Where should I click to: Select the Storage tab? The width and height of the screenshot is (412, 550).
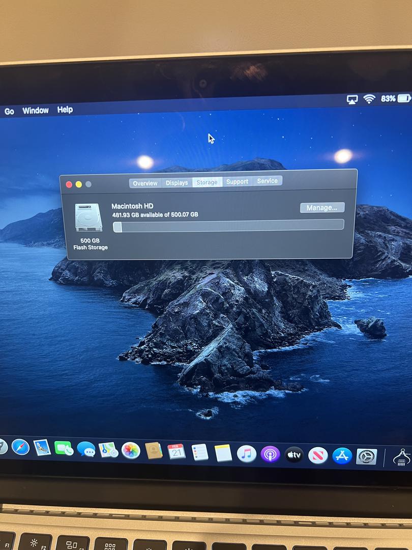(207, 182)
